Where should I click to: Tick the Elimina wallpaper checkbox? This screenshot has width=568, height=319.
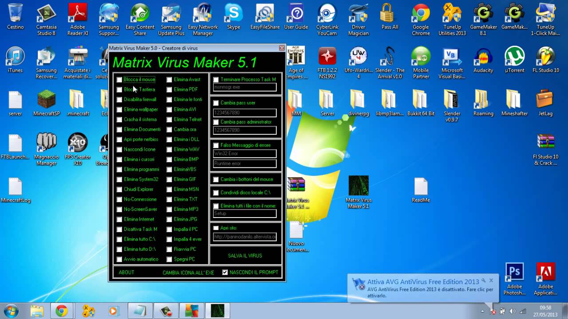click(x=119, y=109)
